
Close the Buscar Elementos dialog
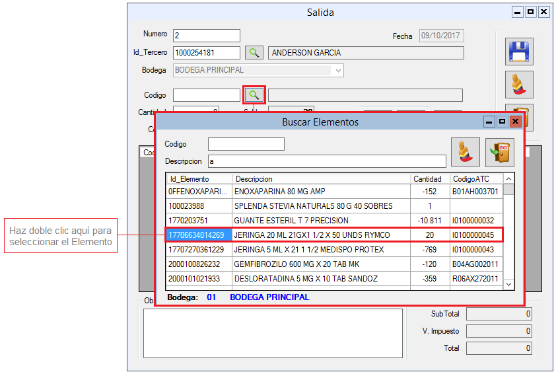click(x=515, y=122)
